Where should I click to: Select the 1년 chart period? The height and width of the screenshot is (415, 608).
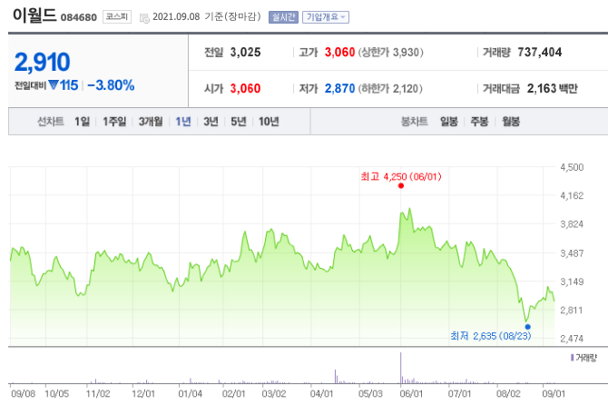pos(183,122)
